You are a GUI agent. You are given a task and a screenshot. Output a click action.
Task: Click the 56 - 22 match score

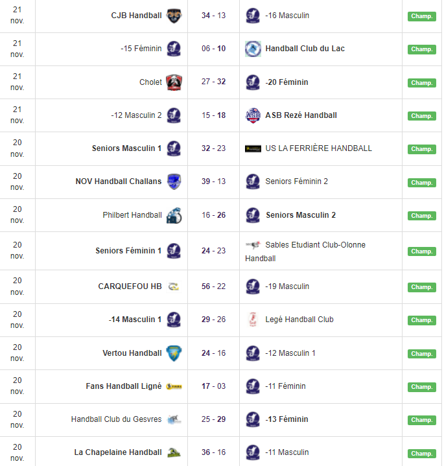click(213, 286)
